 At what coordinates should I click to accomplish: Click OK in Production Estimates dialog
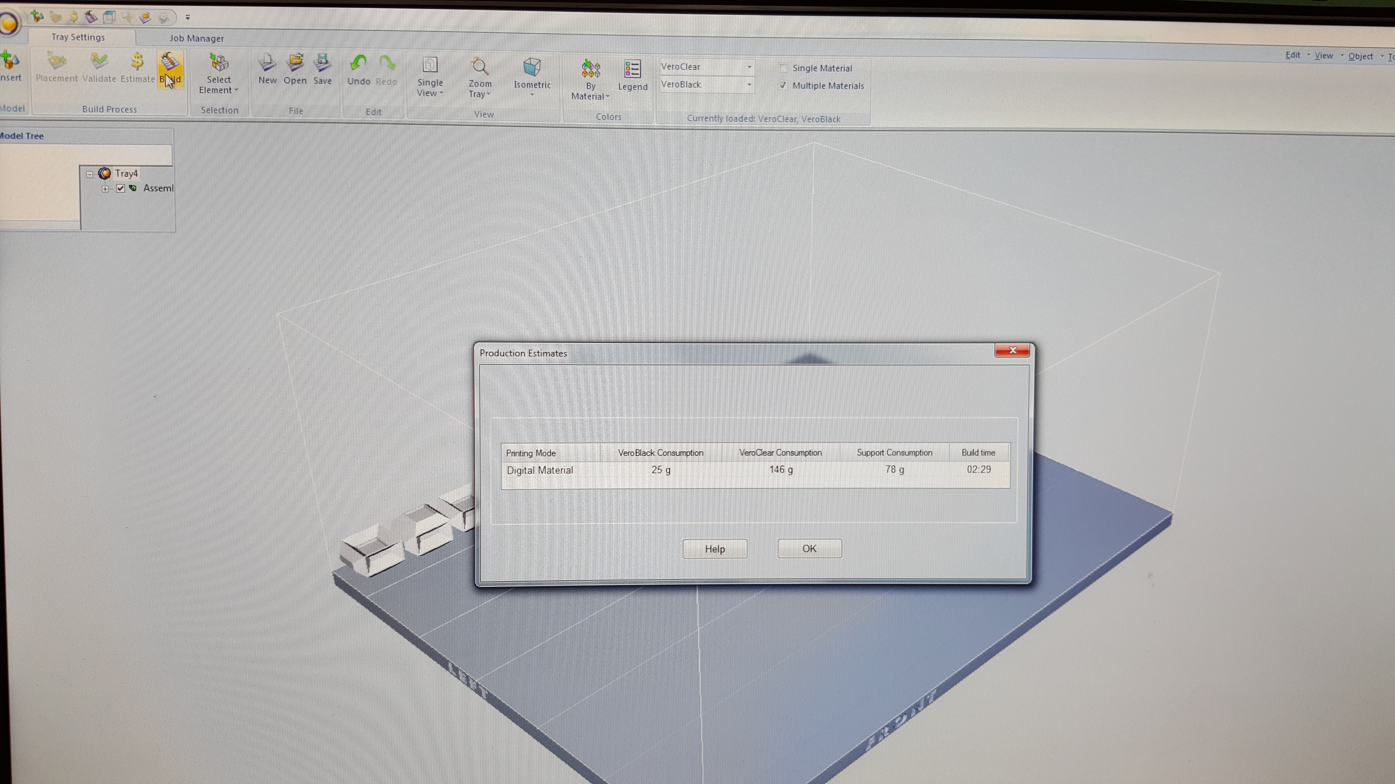pos(810,548)
